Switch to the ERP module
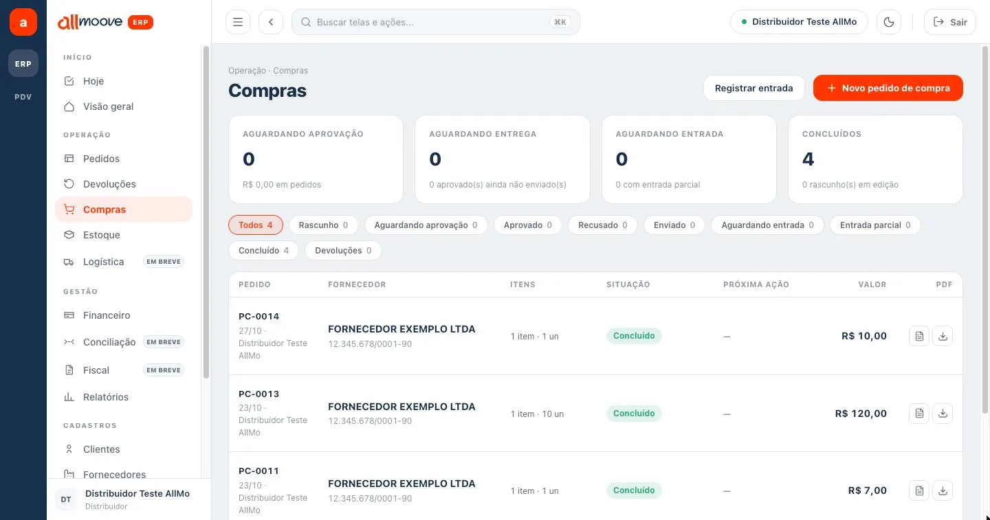 point(23,64)
